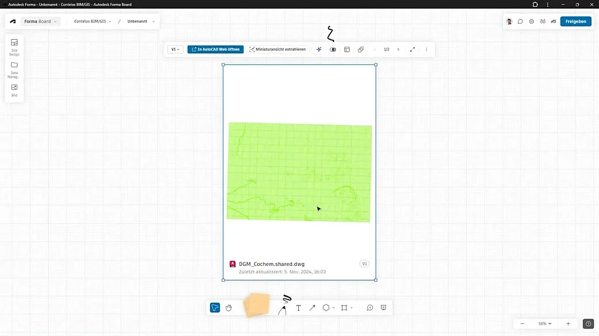
Task: Click the user profile avatar
Action: click(509, 21)
